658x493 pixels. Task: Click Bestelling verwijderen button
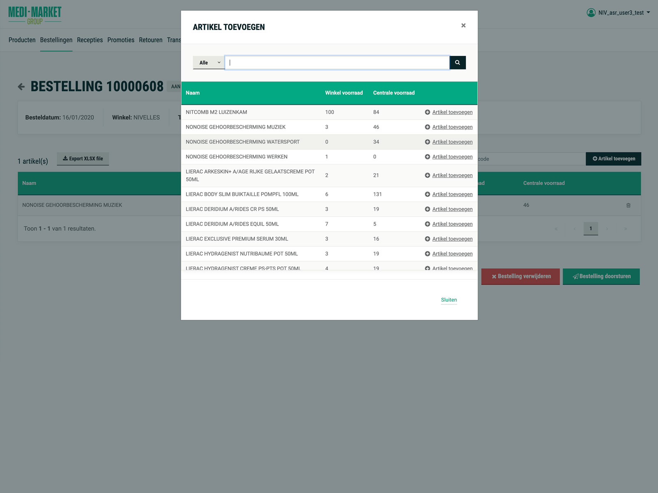520,276
